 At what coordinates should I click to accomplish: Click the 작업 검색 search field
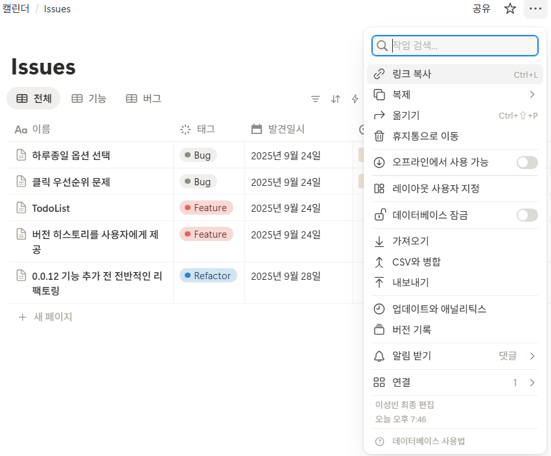(x=454, y=45)
